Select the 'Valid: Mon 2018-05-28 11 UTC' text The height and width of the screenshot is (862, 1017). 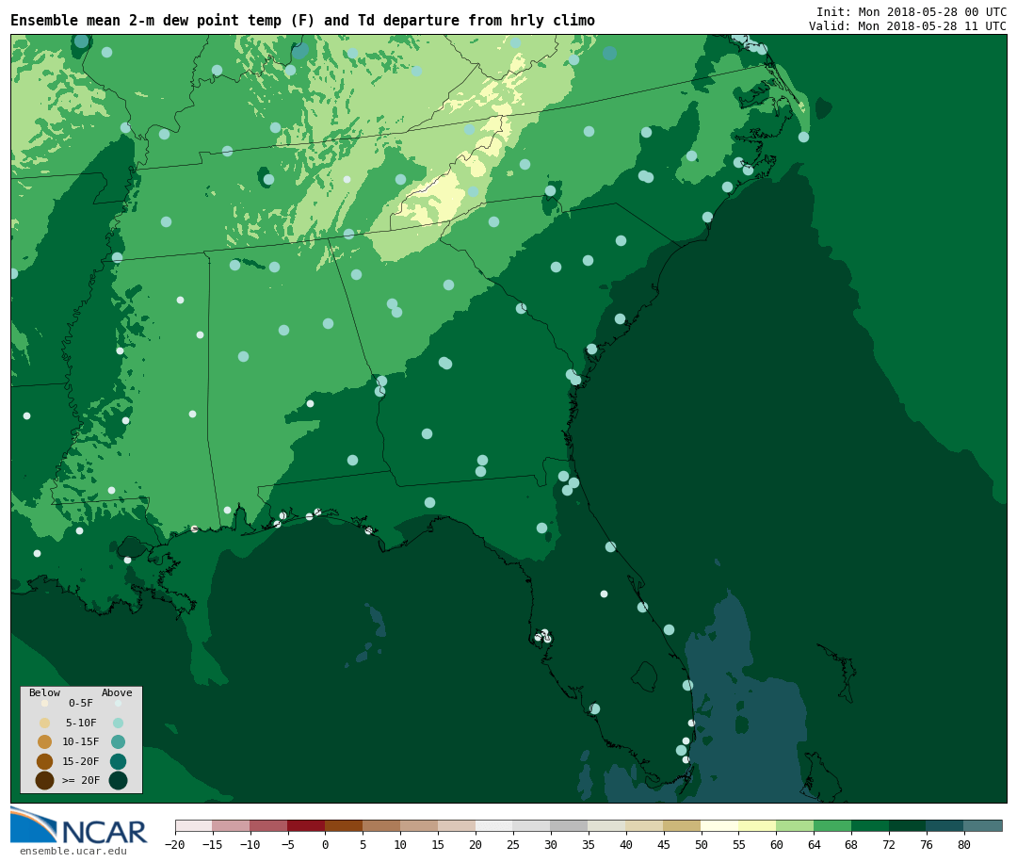(x=908, y=26)
